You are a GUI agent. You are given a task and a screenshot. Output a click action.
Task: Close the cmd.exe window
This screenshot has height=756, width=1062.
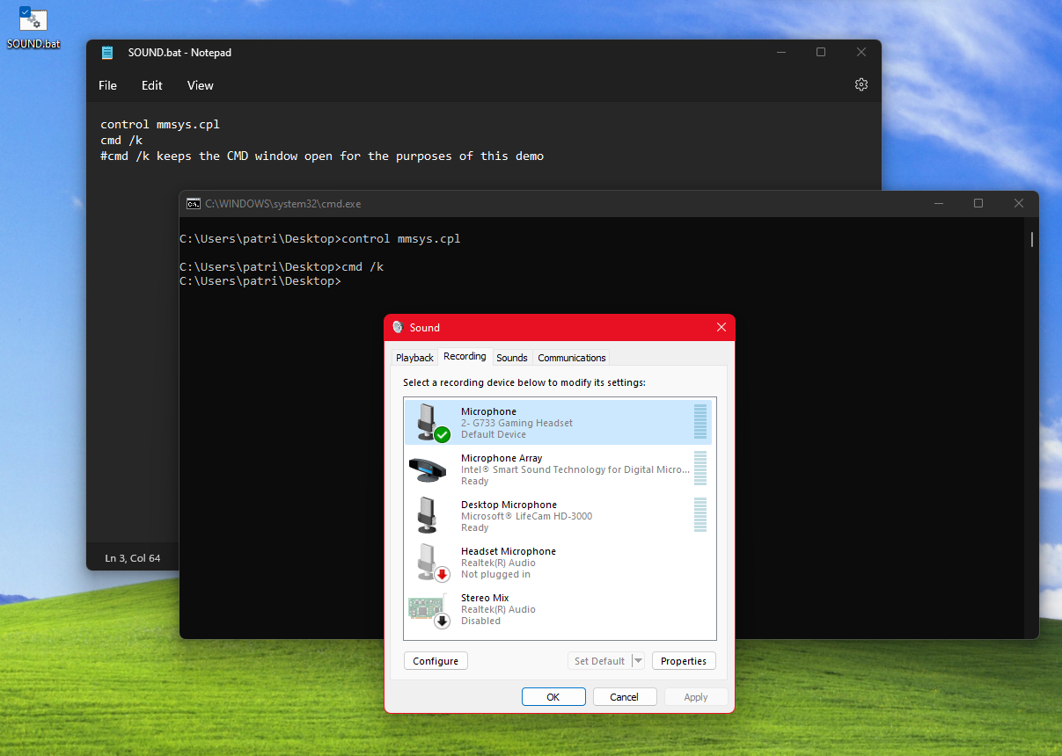click(1019, 203)
